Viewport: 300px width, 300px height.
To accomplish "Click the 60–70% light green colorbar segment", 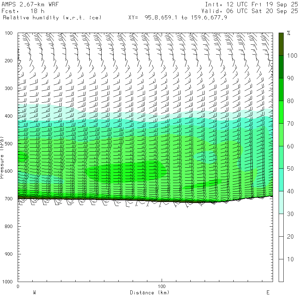I will coord(281,135).
